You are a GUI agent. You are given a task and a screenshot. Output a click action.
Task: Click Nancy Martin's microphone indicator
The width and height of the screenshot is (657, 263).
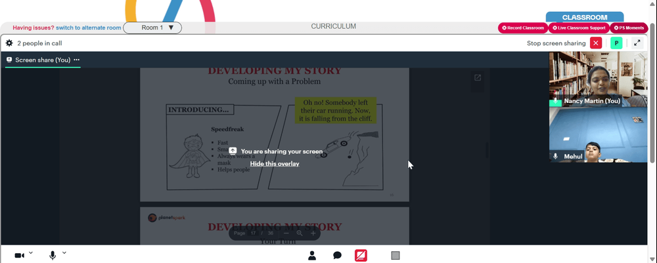coord(555,101)
